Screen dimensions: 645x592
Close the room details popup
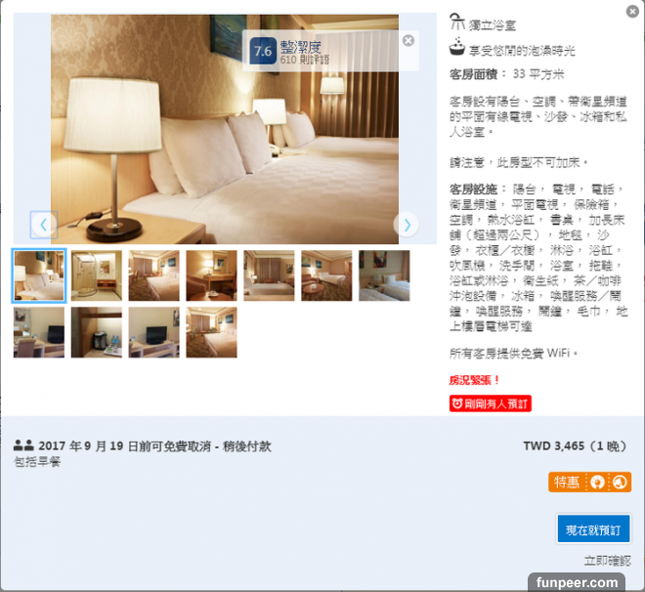pyautogui.click(x=632, y=12)
